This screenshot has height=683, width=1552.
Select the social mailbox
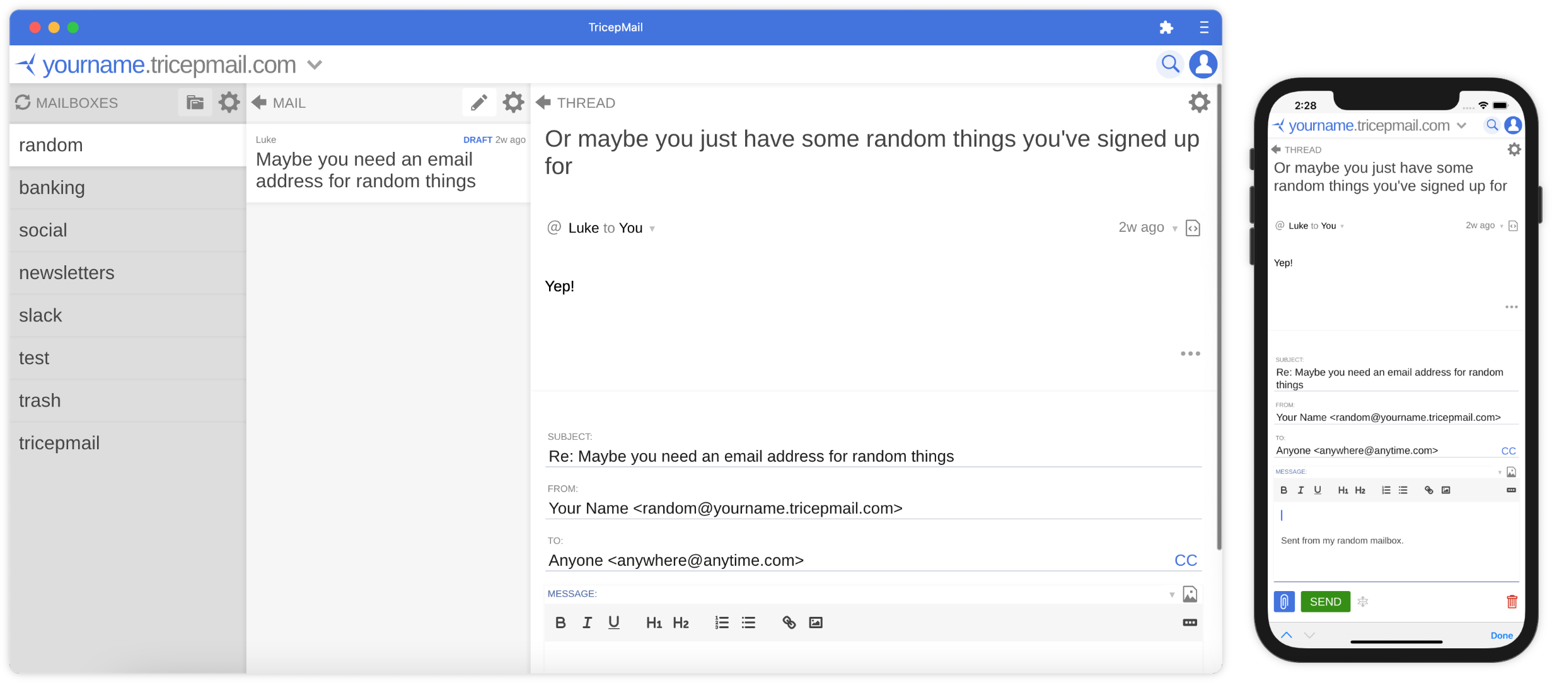[x=127, y=230]
